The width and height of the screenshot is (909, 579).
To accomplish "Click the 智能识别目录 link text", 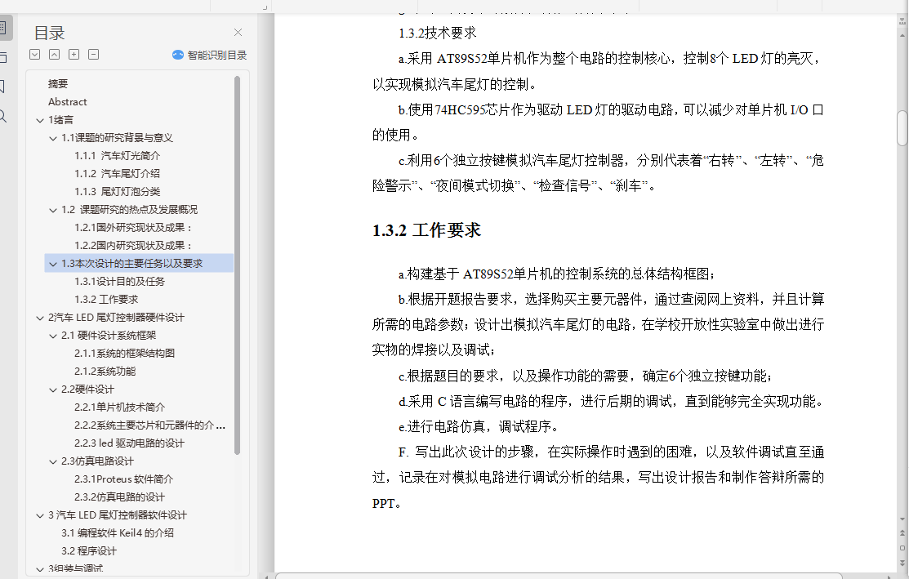I will (216, 55).
